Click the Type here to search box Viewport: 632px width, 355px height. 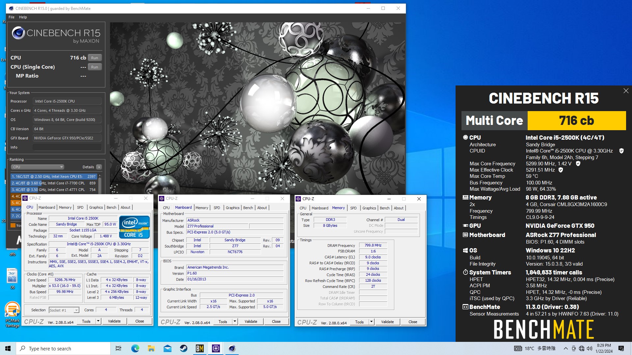pos(63,348)
